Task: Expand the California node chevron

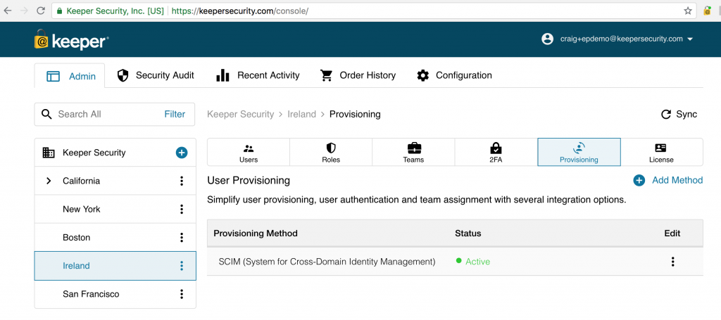Action: point(49,181)
